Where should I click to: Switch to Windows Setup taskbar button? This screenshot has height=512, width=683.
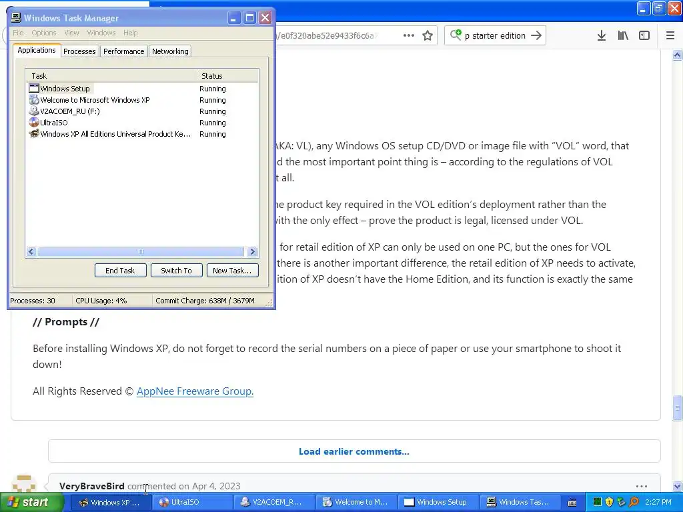(x=438, y=503)
